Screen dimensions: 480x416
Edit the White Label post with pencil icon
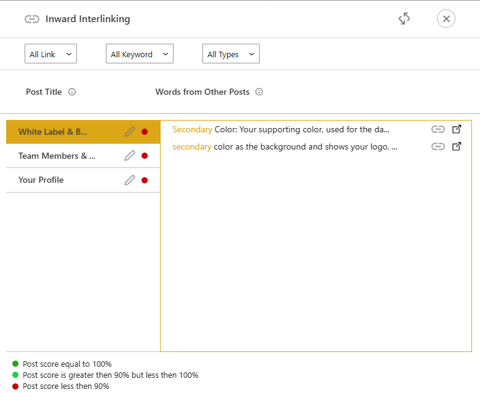coord(129,132)
